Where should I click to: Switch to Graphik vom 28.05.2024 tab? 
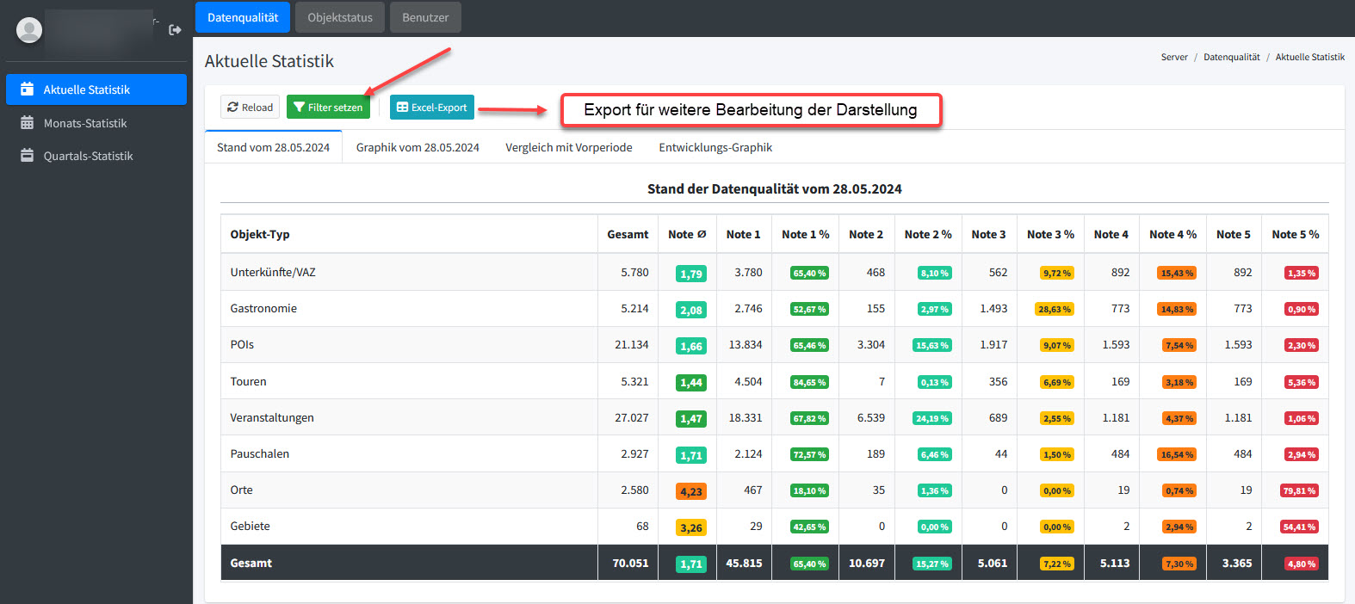[x=418, y=147]
